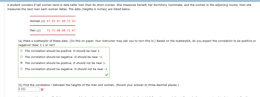Select 'negative. It should not be near -1'
This screenshot has width=260, height=97.
point(21,69)
